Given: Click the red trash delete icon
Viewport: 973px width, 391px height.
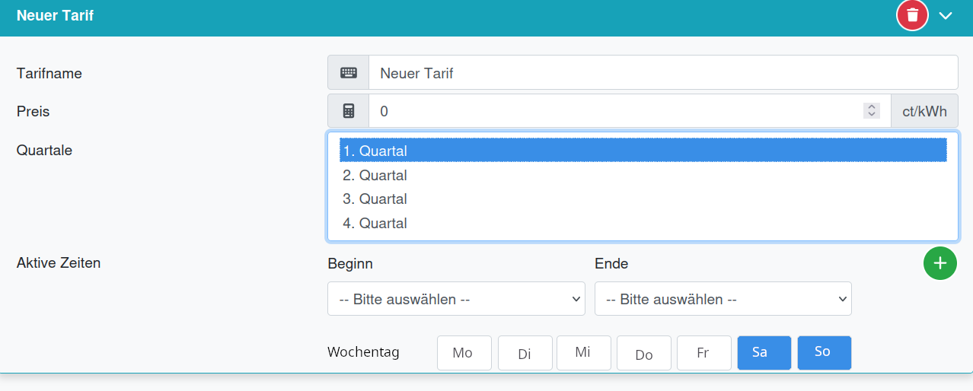Looking at the screenshot, I should 912,15.
